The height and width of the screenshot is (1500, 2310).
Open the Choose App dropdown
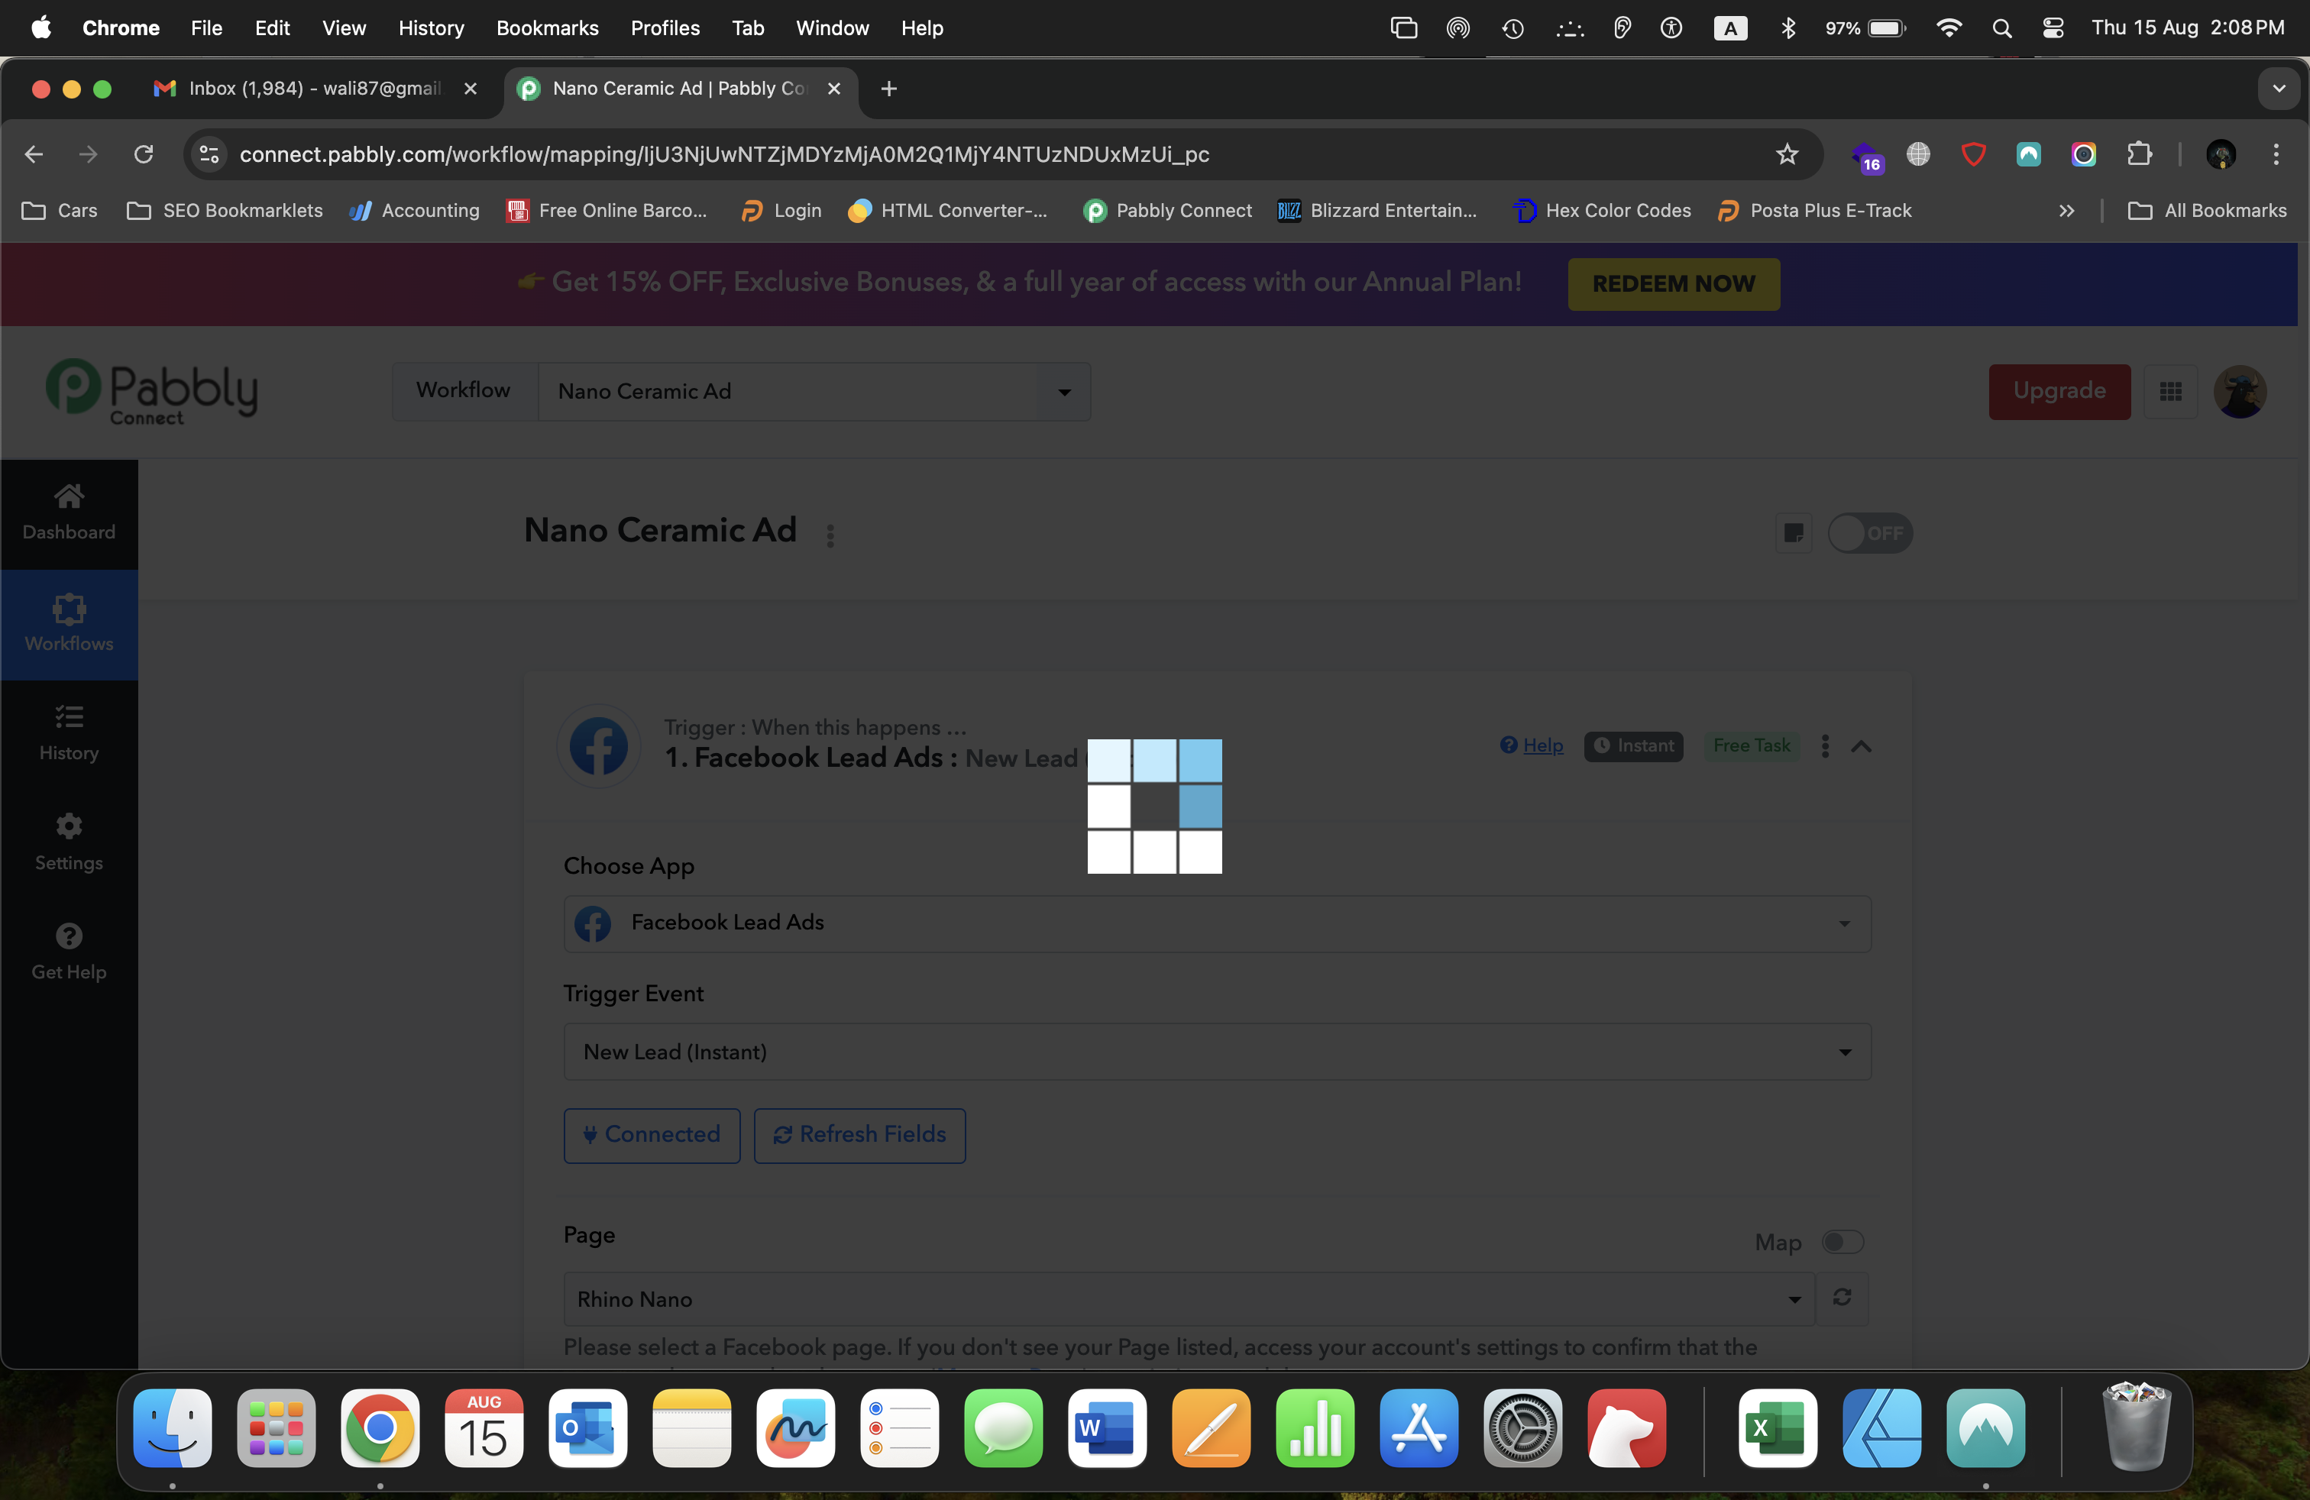[1217, 923]
